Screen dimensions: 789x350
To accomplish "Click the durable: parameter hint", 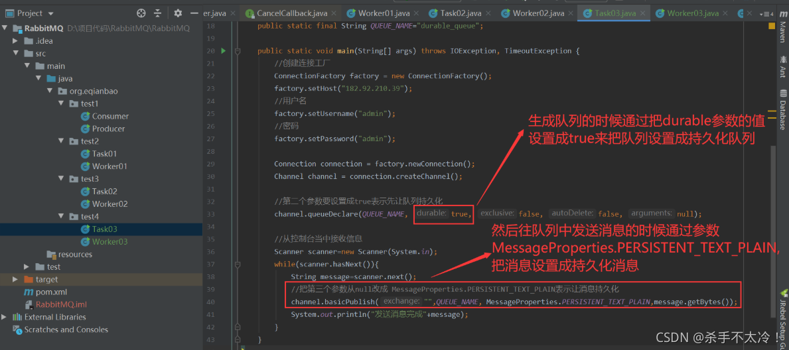I will coord(432,213).
